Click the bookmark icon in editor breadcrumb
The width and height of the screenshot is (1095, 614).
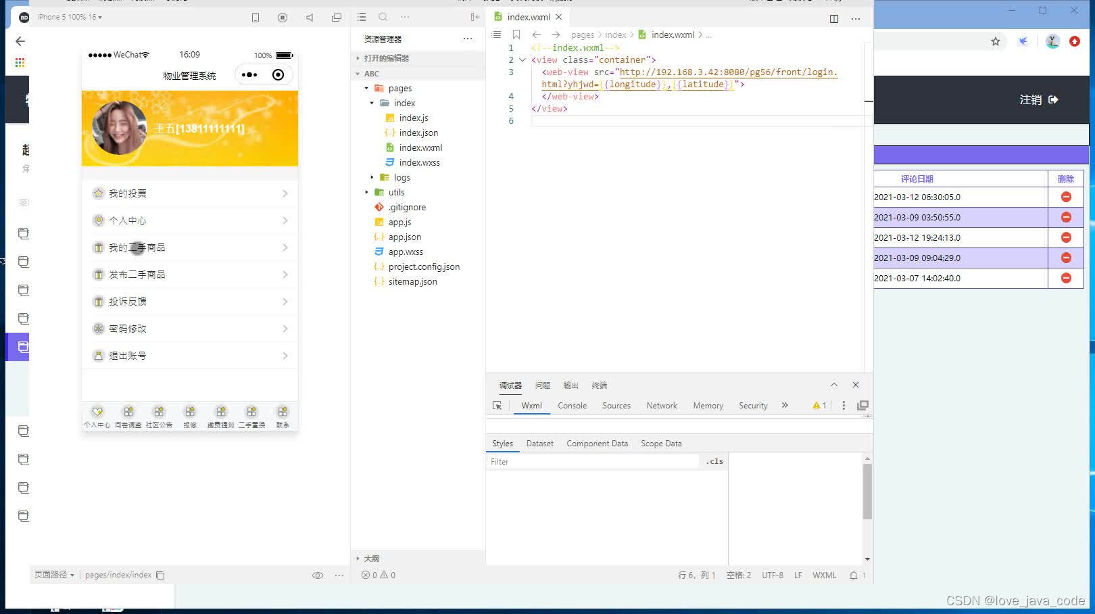(x=516, y=34)
